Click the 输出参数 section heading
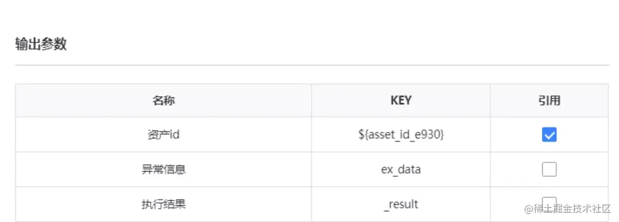The height and width of the screenshot is (222, 619). 41,44
